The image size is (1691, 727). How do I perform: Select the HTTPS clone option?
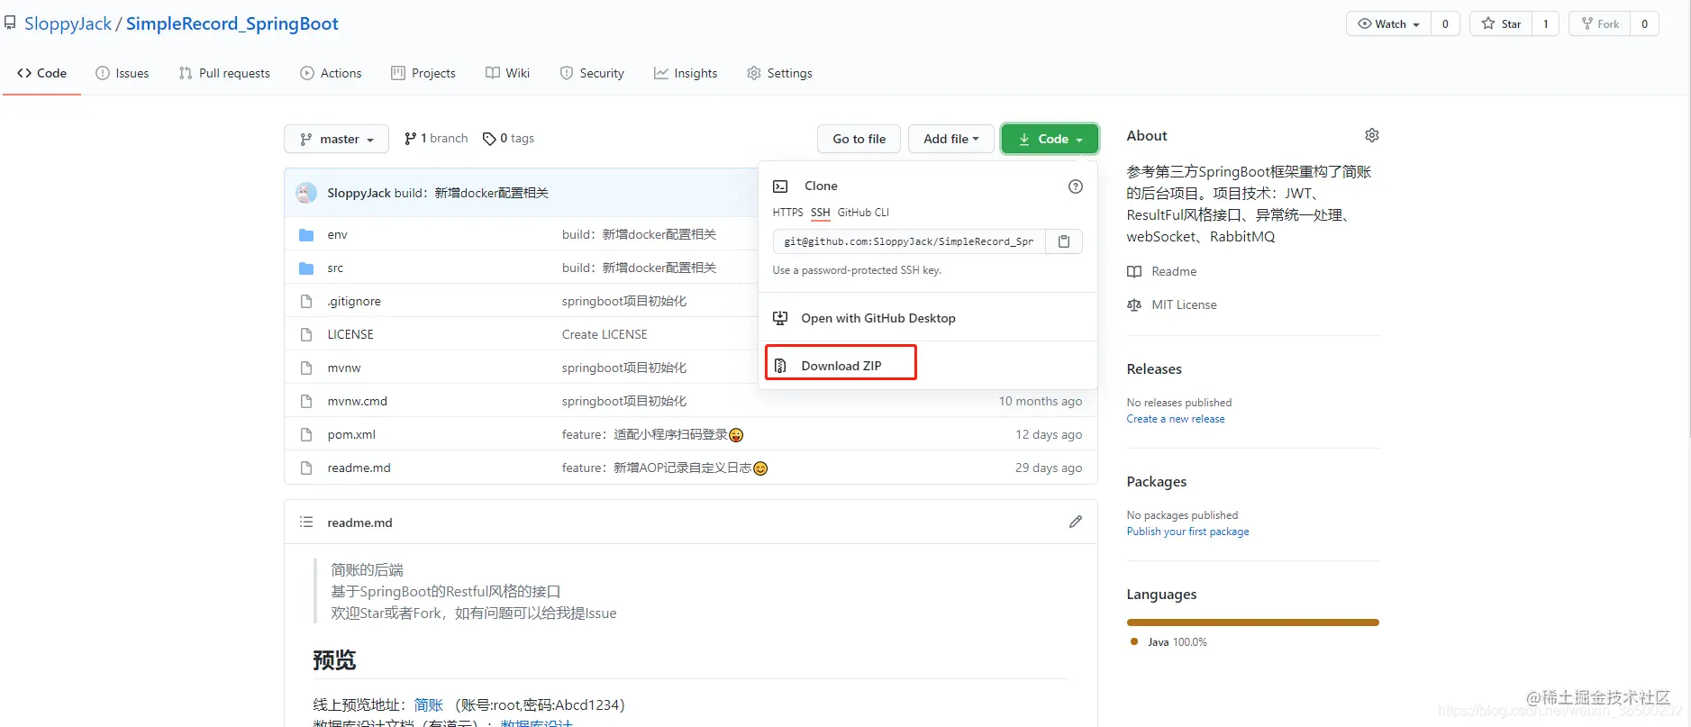(787, 213)
